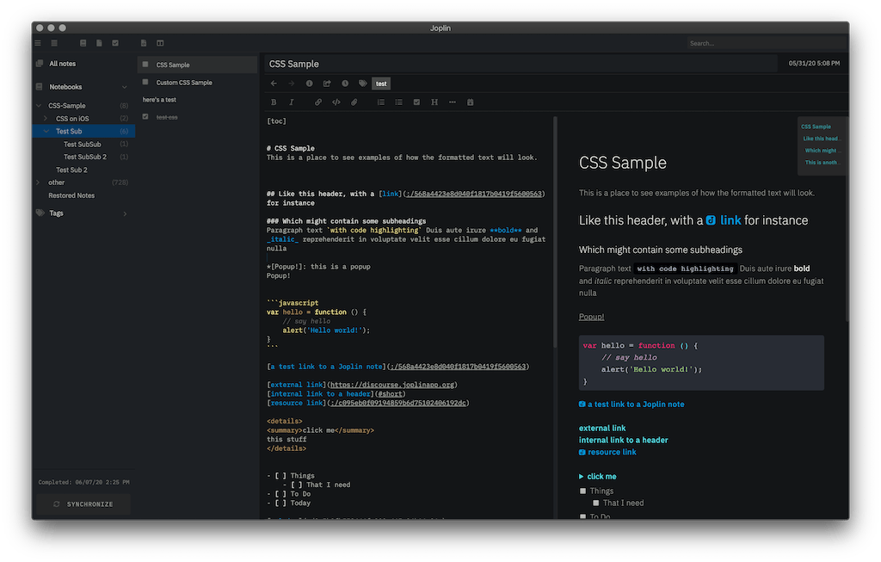Screen dimensions: 881x562
Task: Open note properties info icon
Action: coord(309,83)
